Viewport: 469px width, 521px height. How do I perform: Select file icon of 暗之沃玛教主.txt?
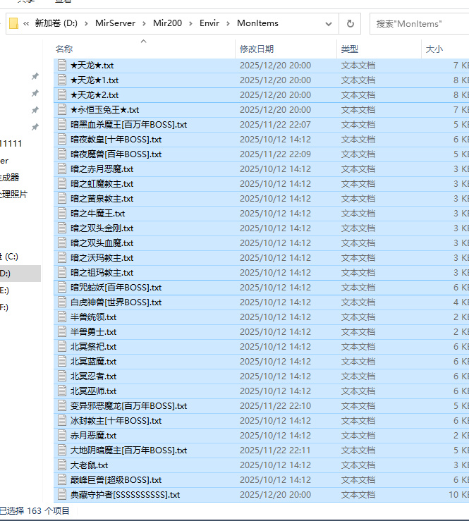(62, 257)
